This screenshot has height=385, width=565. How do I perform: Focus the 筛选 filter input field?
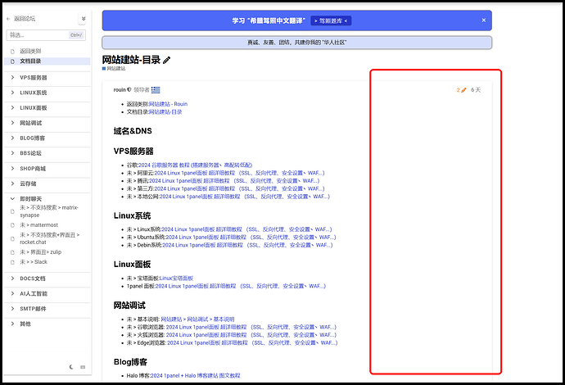pyautogui.click(x=46, y=35)
